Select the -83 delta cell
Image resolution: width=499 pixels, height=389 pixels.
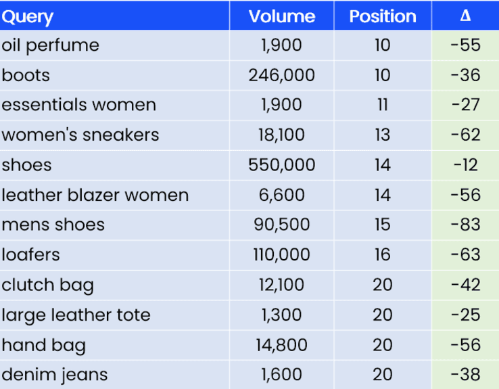[x=465, y=225]
